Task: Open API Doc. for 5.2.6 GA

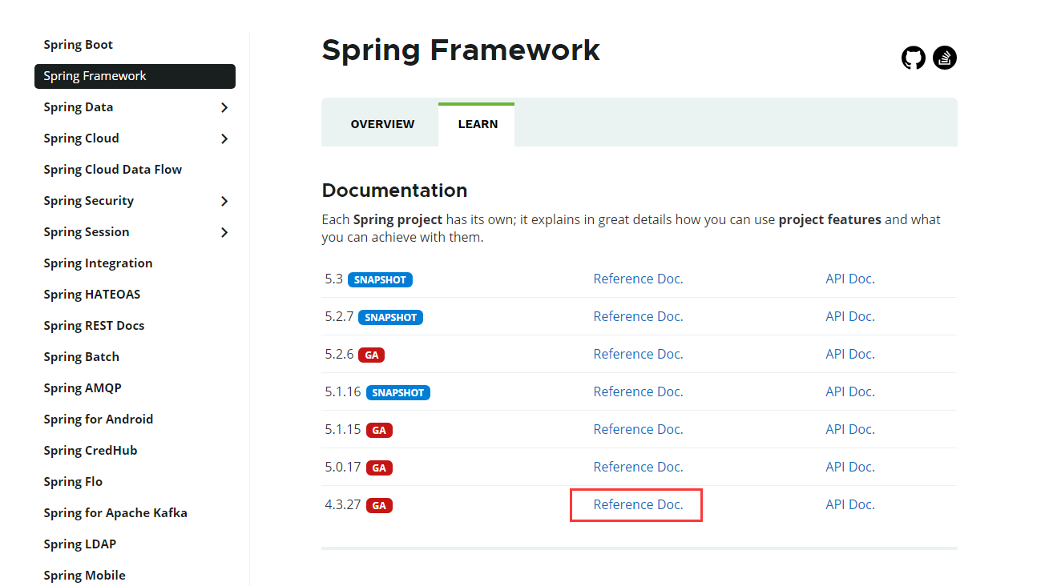Action: (850, 355)
